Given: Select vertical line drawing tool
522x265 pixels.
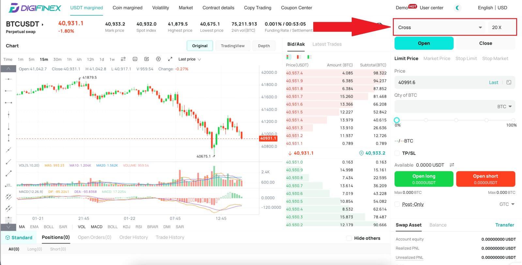Looking at the screenshot, I should tap(8, 114).
